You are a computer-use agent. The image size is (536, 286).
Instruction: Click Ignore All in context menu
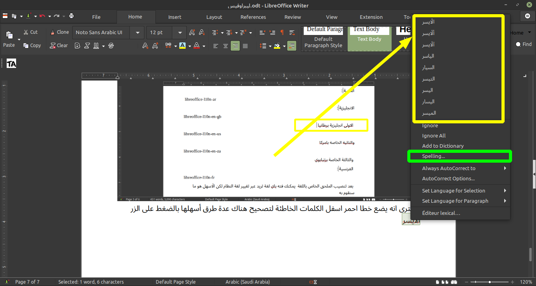tap(434, 136)
